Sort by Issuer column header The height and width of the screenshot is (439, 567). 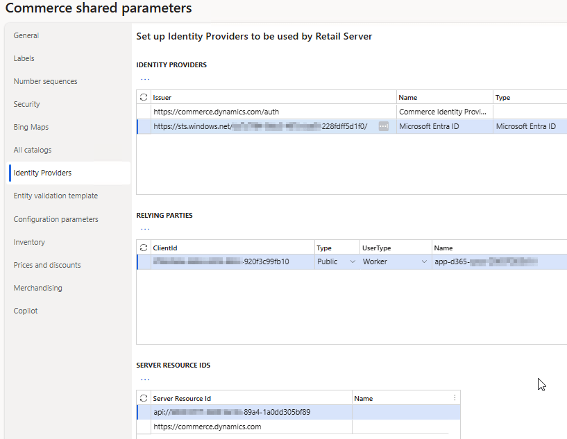(162, 98)
